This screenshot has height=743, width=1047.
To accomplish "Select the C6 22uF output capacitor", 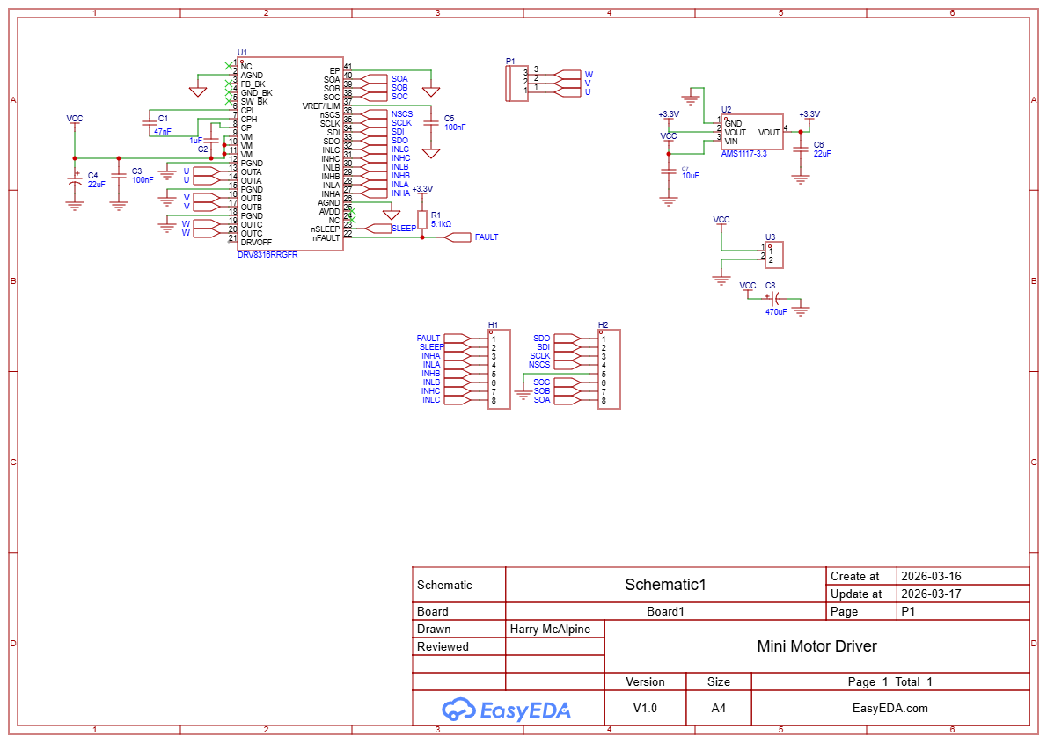I will click(800, 149).
